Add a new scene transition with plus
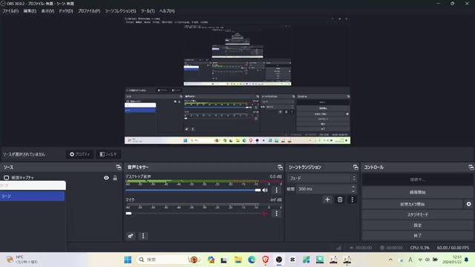475x267 pixels. click(327, 200)
